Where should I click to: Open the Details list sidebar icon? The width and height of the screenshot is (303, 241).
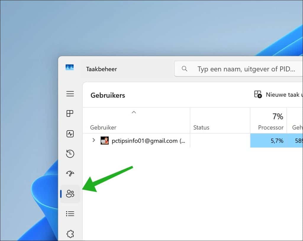point(70,213)
